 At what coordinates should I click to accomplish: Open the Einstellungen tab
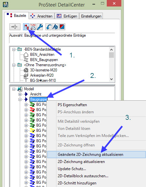(91, 16)
